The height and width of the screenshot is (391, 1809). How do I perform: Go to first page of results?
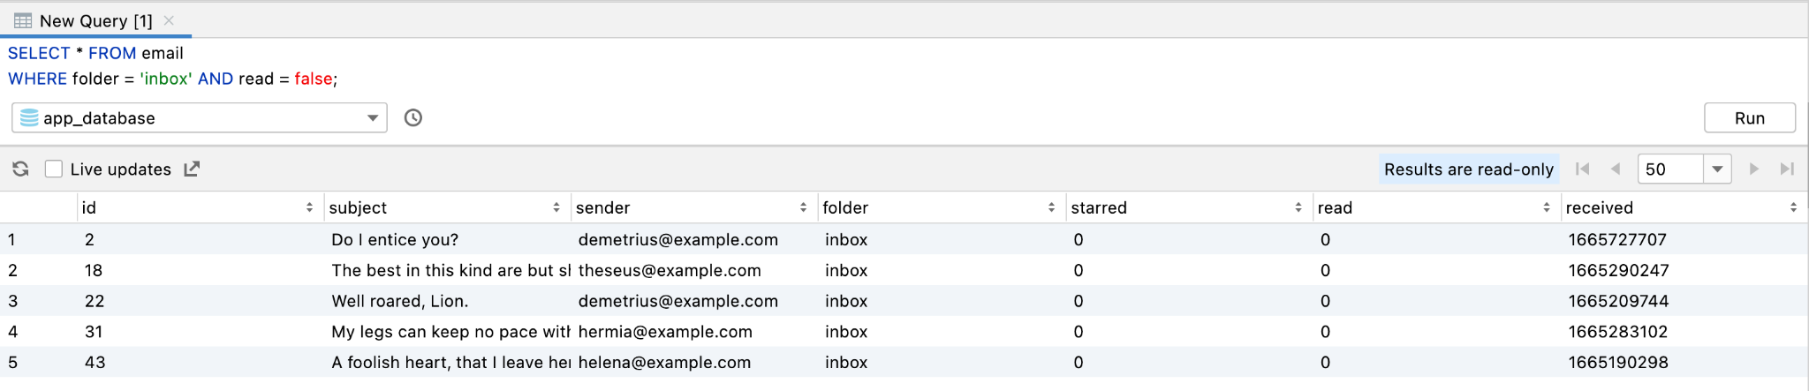1582,169
